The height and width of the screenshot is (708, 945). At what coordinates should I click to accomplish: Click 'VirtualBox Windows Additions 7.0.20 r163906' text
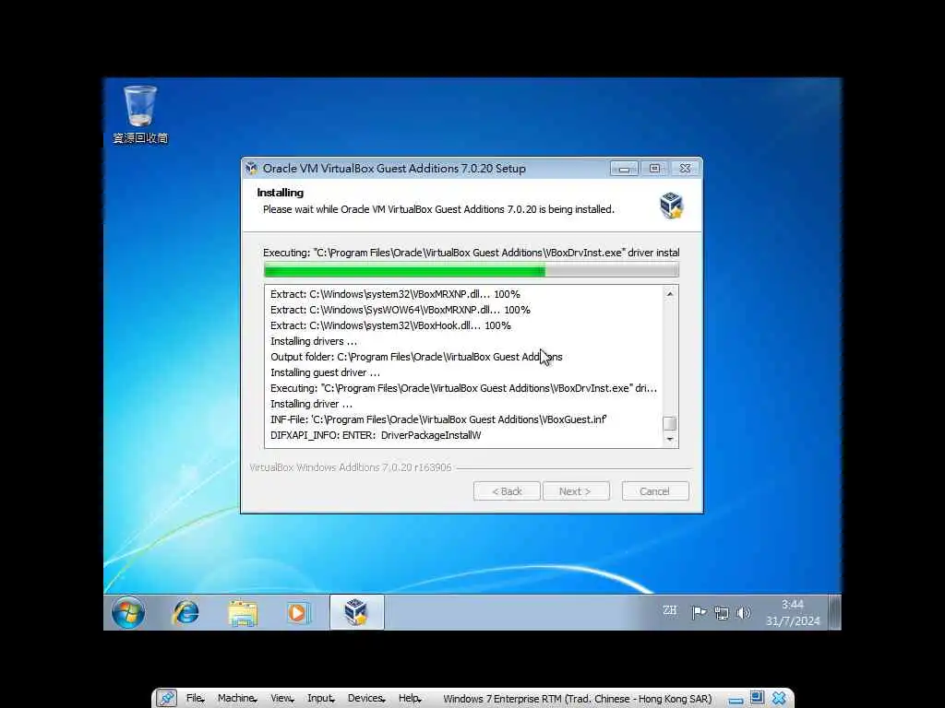[x=350, y=467]
